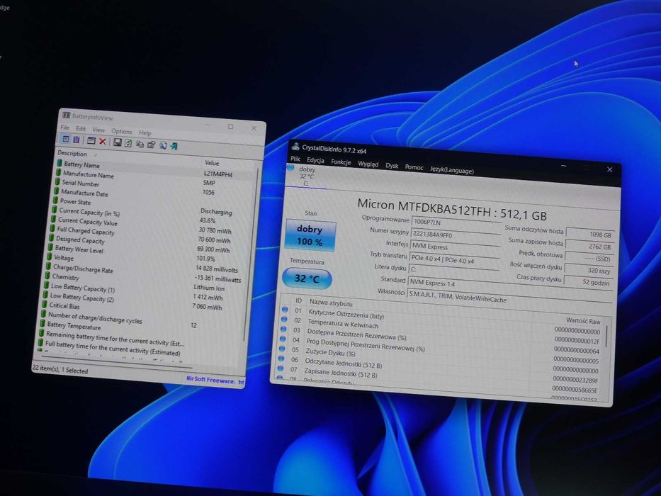The width and height of the screenshot is (661, 496).
Task: Open the View menu in BatteryInfoView
Action: 98,130
